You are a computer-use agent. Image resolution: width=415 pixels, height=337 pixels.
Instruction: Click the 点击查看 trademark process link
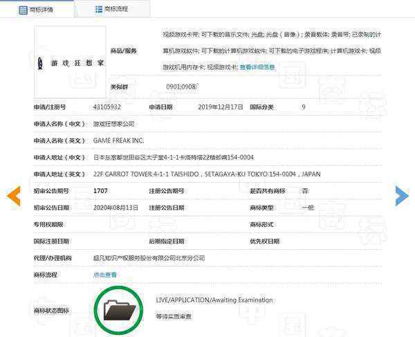point(105,275)
